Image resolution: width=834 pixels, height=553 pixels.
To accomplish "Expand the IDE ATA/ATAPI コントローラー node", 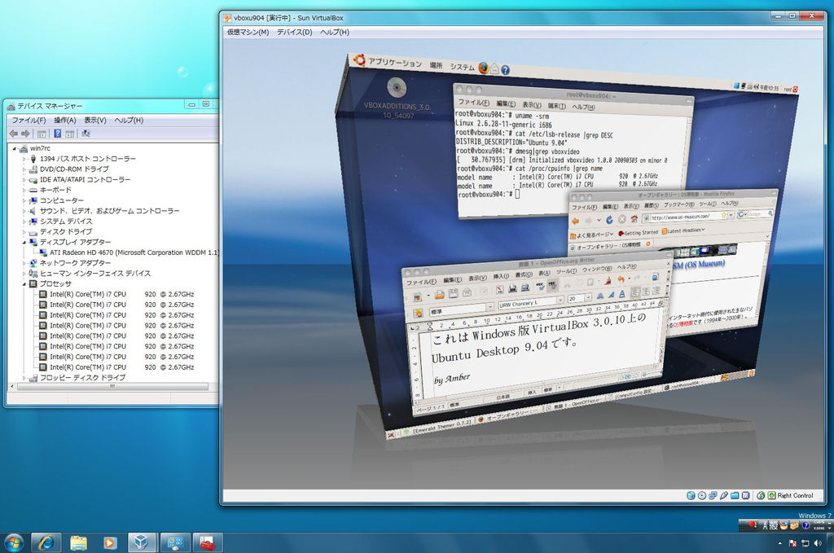I will click(24, 180).
